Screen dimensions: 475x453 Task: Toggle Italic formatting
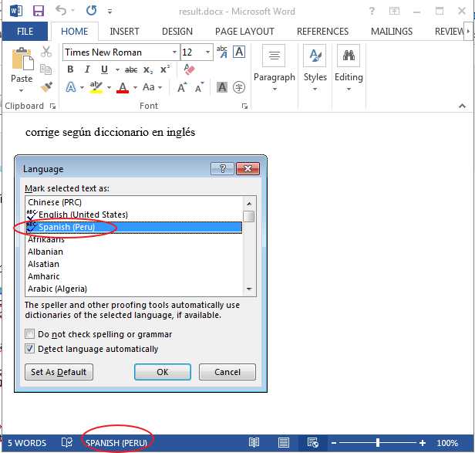point(87,69)
